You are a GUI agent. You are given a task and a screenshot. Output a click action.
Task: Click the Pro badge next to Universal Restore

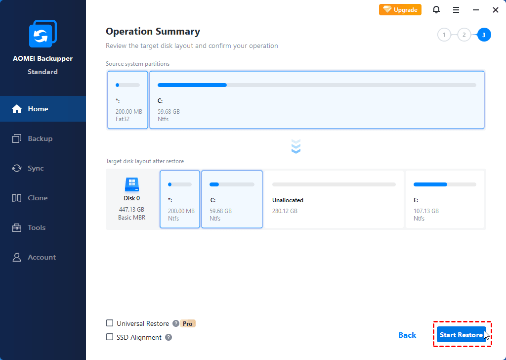point(187,323)
